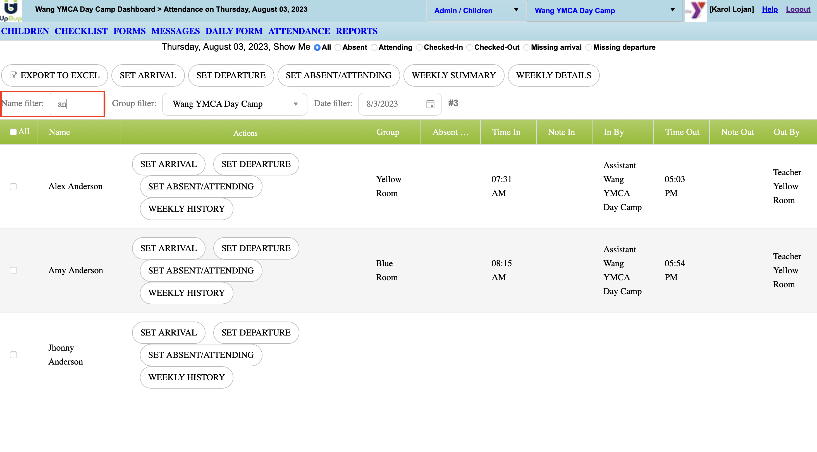Open the CHECKLIST menu item
This screenshot has height=452, width=817.
pos(81,31)
